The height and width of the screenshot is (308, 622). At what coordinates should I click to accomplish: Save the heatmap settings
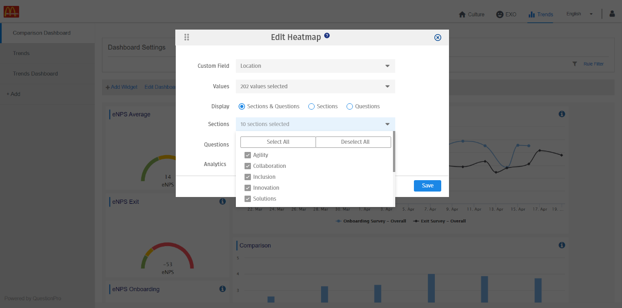(x=427, y=186)
